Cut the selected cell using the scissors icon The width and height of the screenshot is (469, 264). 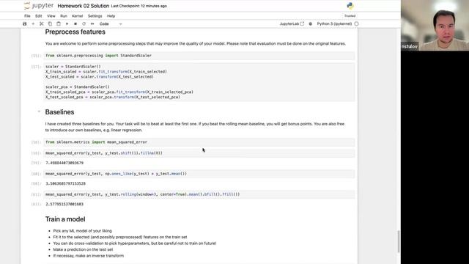[42, 24]
